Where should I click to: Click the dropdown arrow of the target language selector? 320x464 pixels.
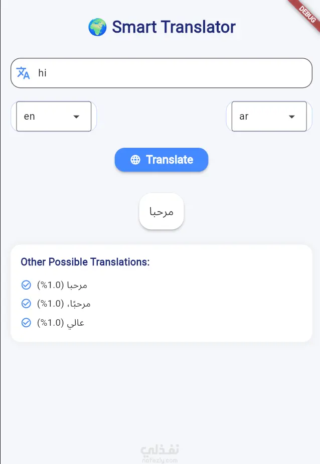(x=292, y=116)
